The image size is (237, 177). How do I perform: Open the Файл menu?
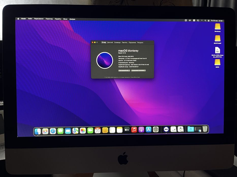(30, 19)
